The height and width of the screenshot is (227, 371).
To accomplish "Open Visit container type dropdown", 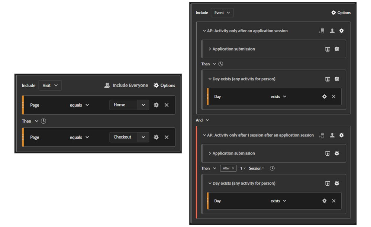I will 50,85.
